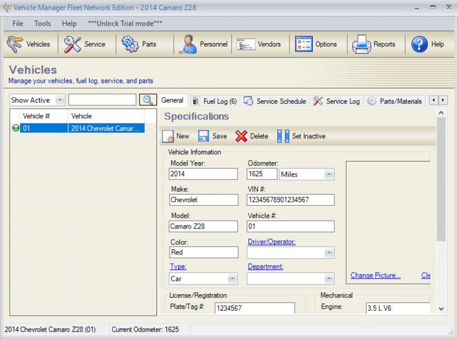Switch to the Parts/Materials tab
The height and width of the screenshot is (339, 458).
pyautogui.click(x=395, y=101)
